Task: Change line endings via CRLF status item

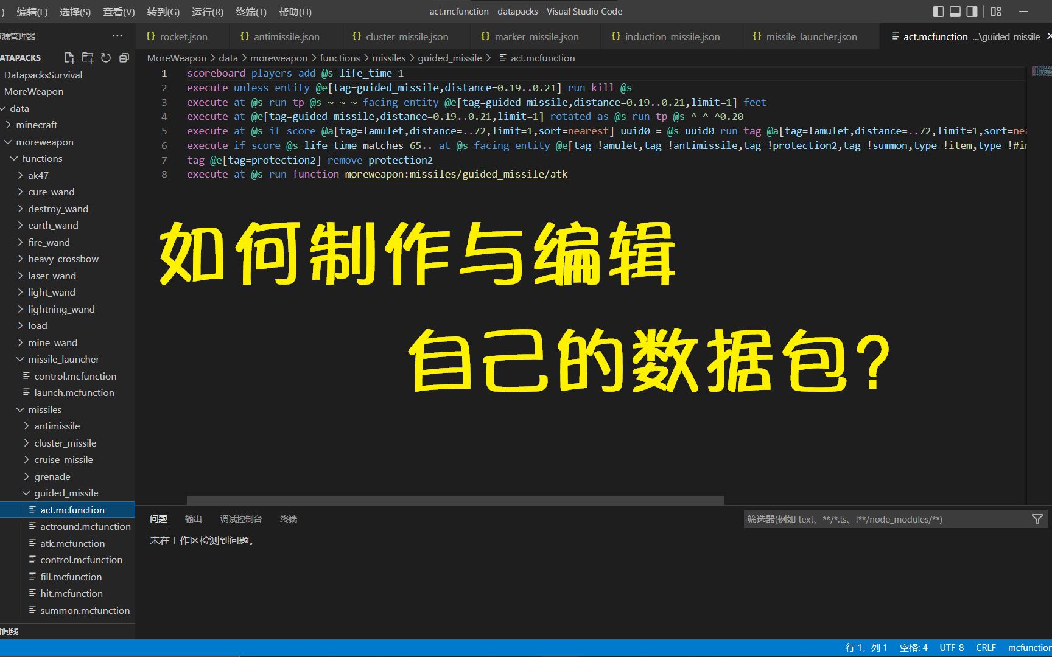Action: pos(986,648)
